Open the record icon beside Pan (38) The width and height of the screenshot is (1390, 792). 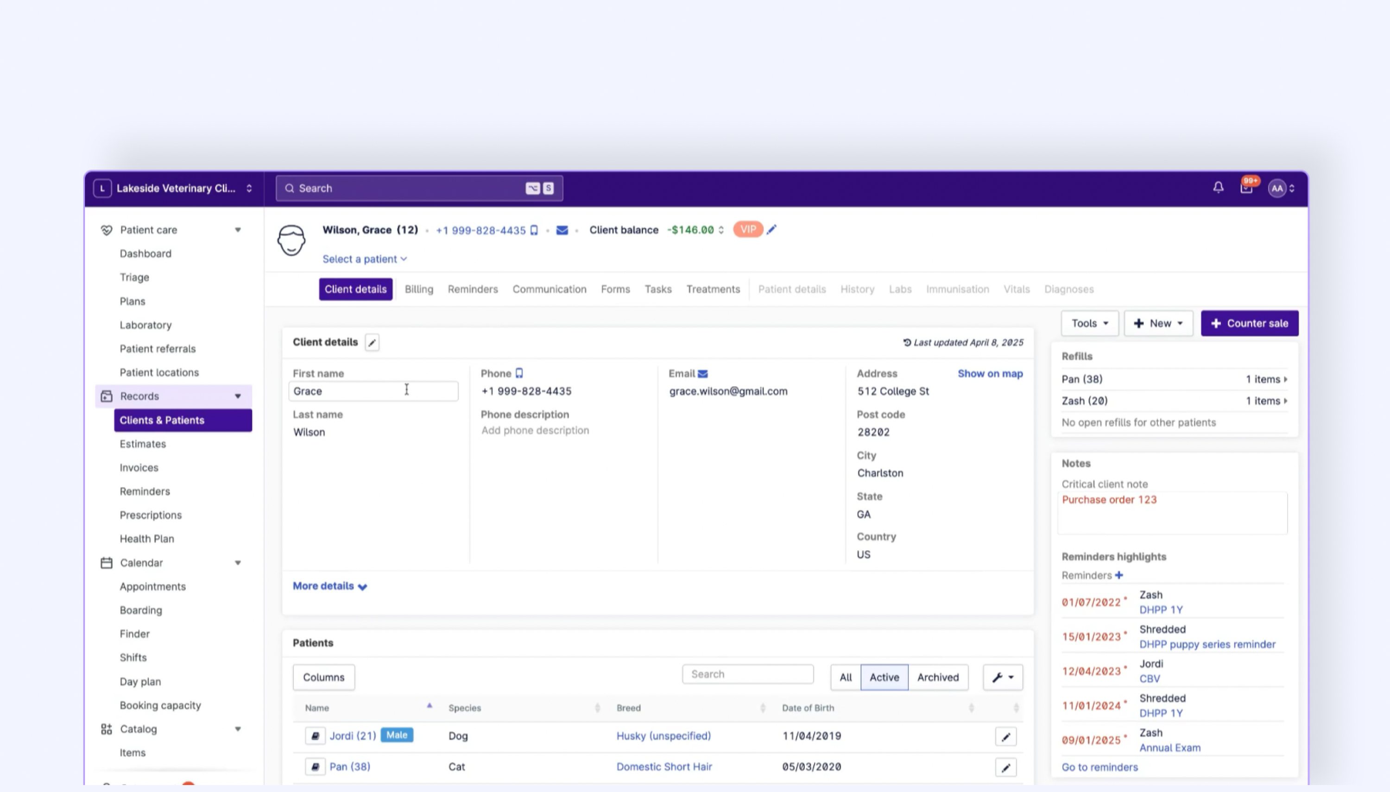315,767
